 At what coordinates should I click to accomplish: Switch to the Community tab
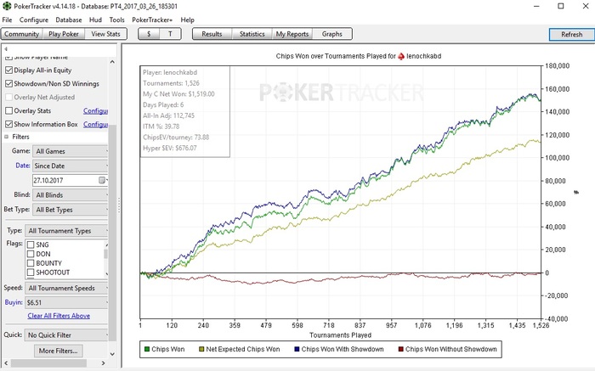[21, 34]
